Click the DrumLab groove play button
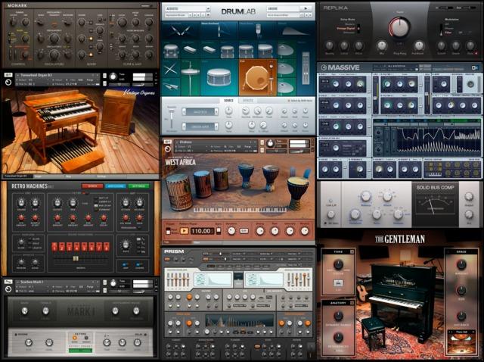The height and width of the screenshot is (362, 484). pos(306,8)
